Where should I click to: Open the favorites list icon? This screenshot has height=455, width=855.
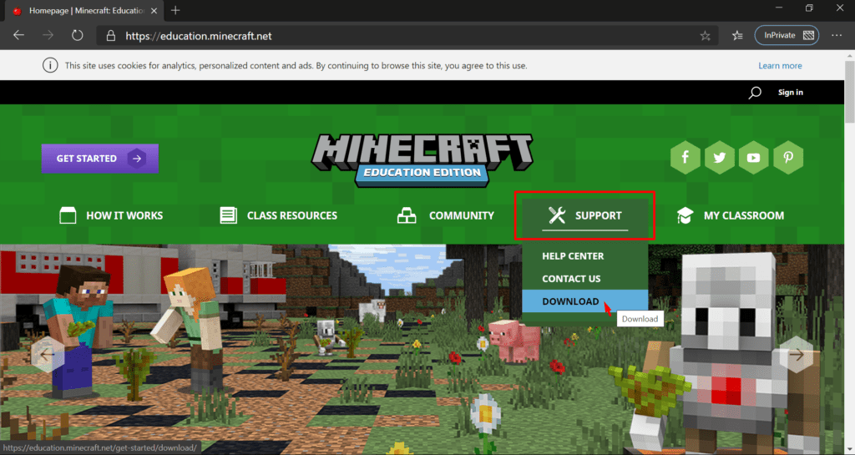(x=737, y=36)
